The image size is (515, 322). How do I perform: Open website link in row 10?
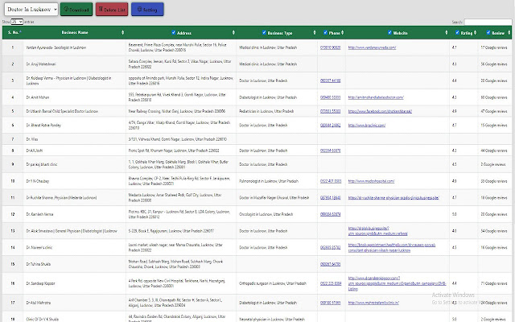(x=371, y=181)
